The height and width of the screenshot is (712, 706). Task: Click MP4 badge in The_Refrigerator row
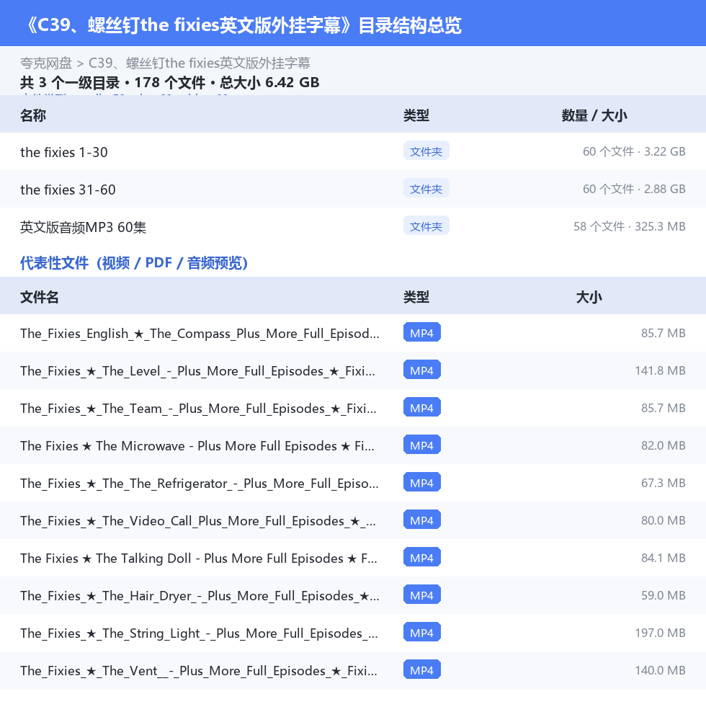pos(421,482)
